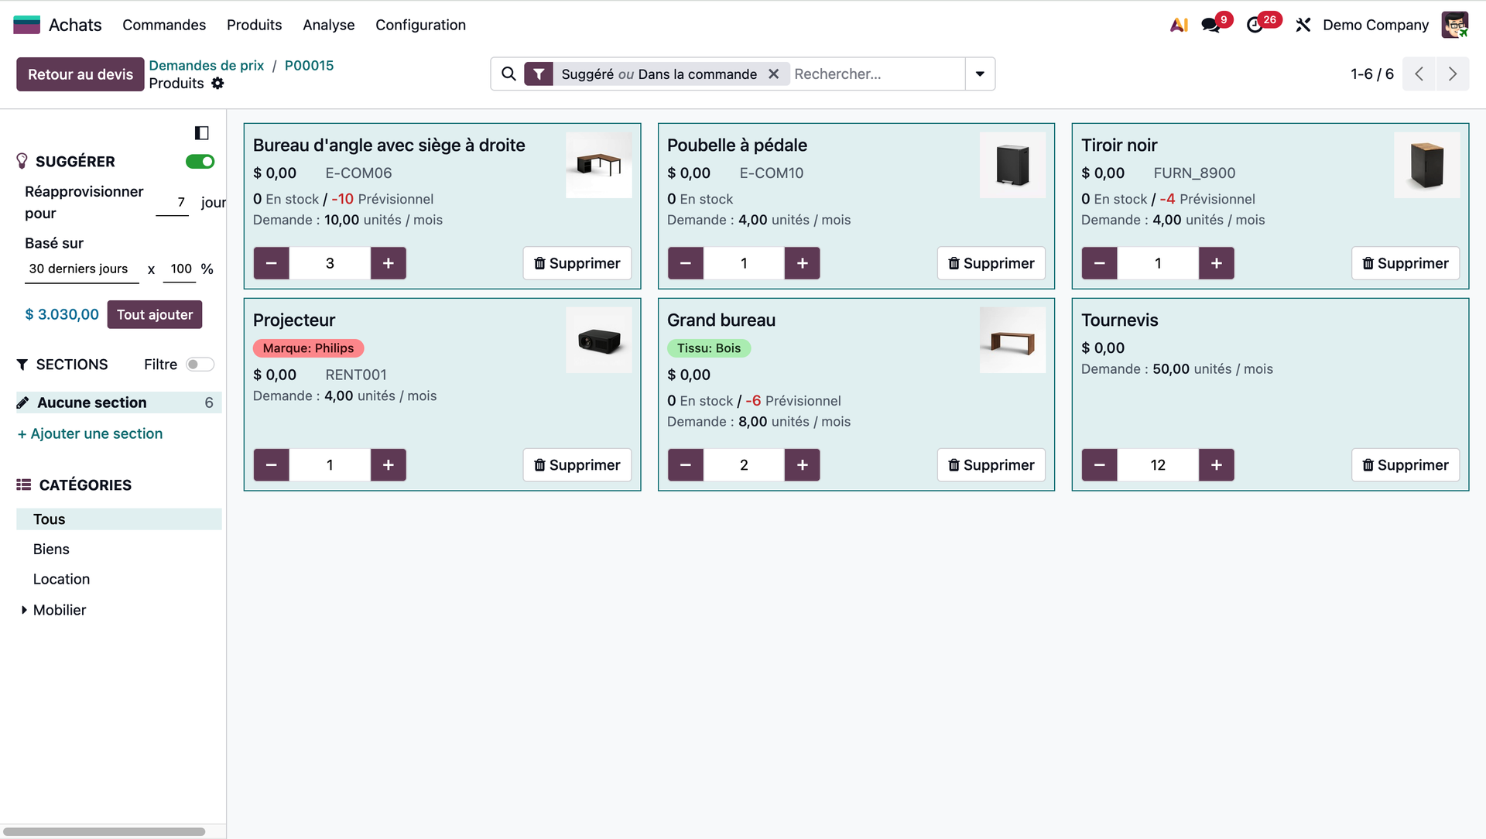Click the Tout ajouter button
The height and width of the screenshot is (839, 1486).
(154, 314)
